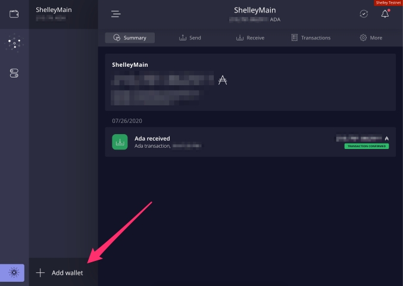Collapse the wallet list with hamburger icon
The image size is (403, 286).
116,14
